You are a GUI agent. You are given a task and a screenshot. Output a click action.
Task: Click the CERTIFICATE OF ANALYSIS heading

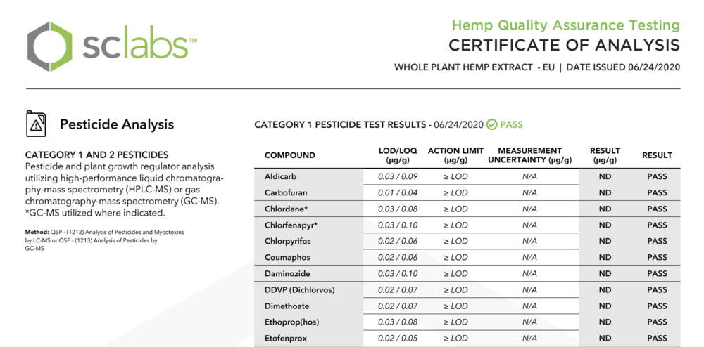565,46
